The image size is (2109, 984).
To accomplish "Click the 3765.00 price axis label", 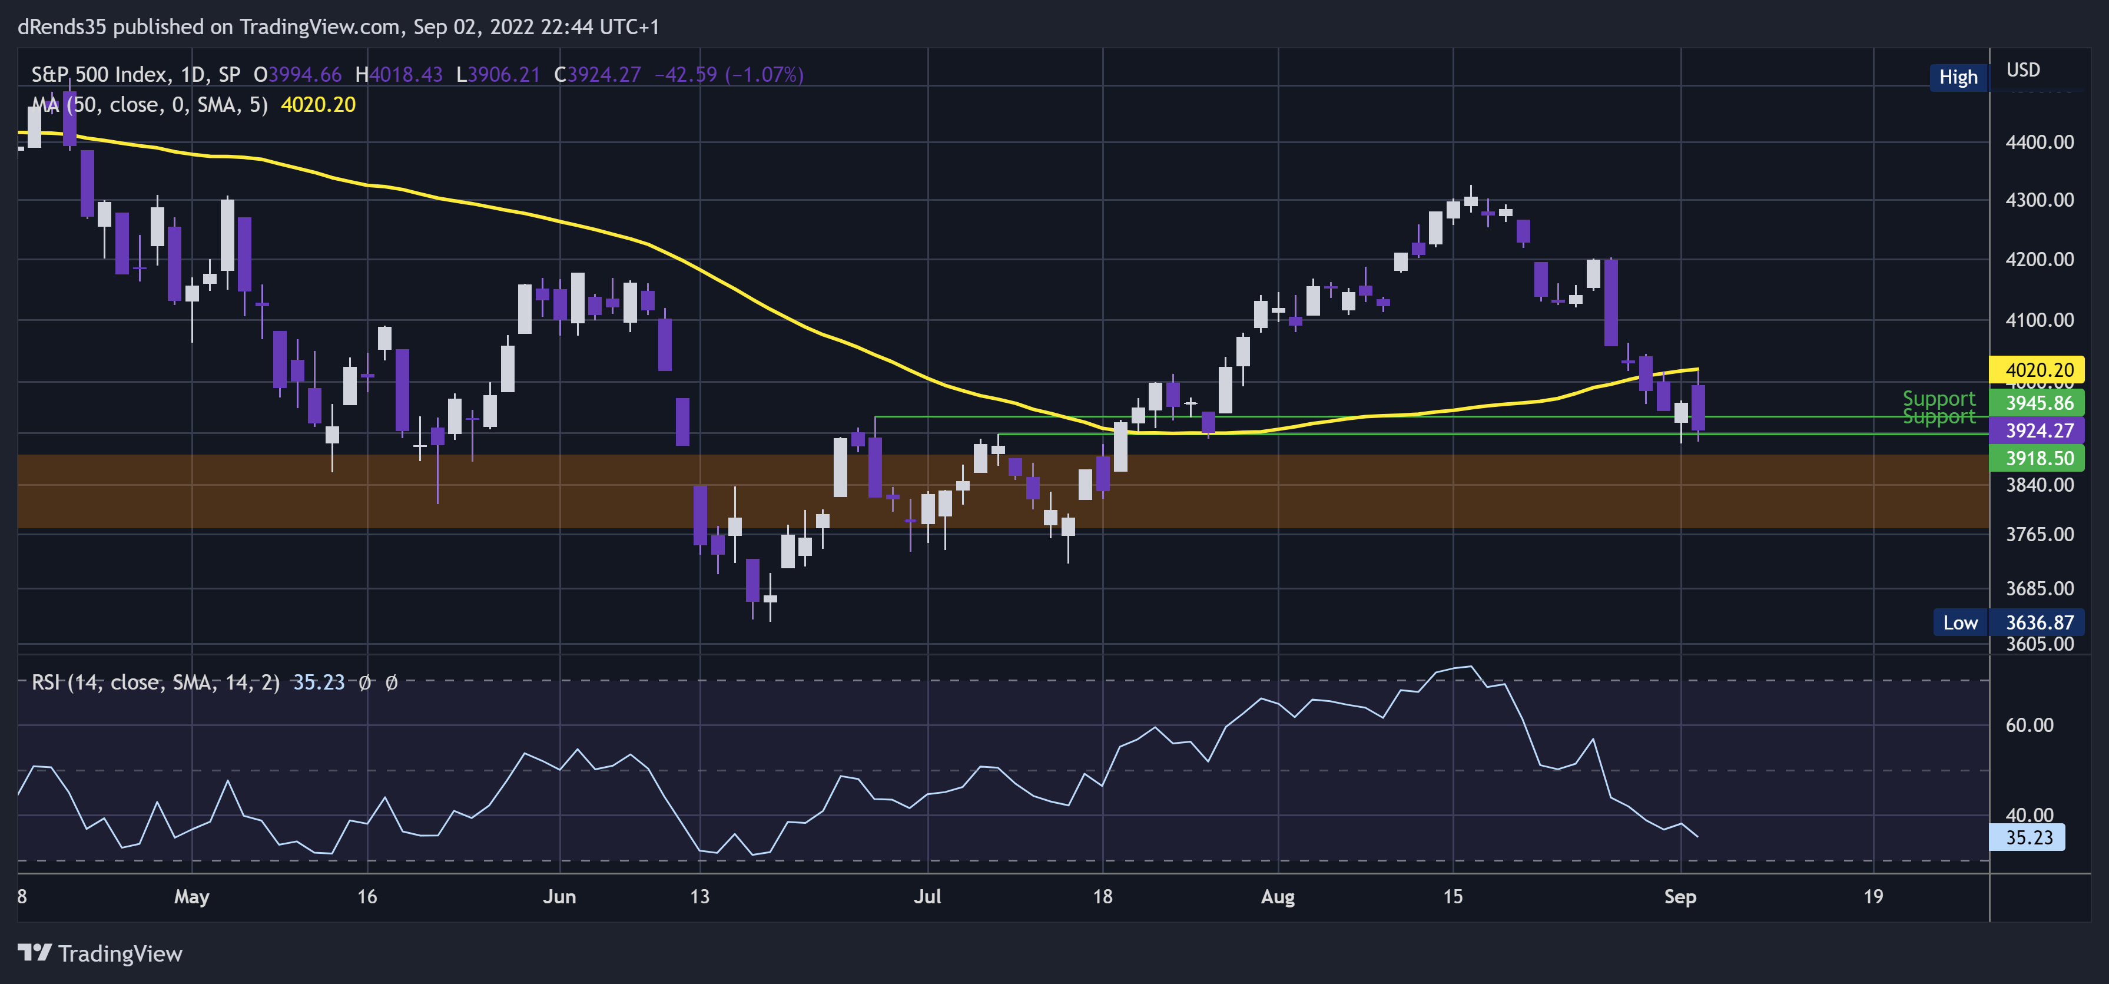I will coord(2040,535).
